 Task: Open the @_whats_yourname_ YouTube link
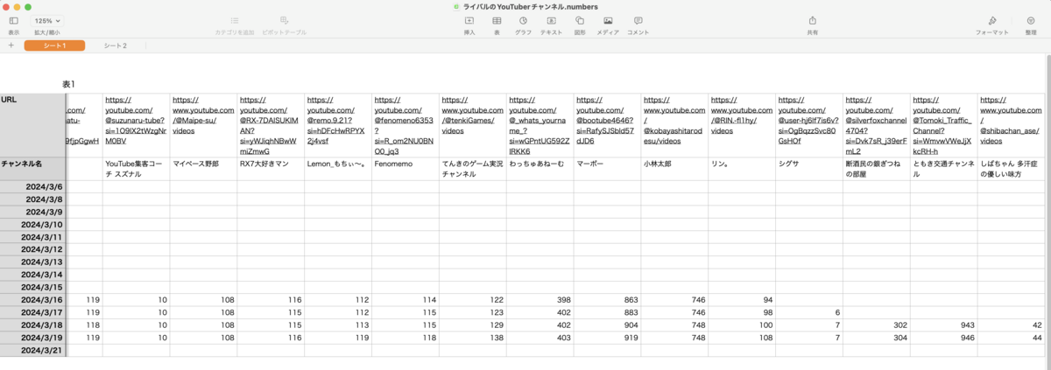(x=540, y=125)
